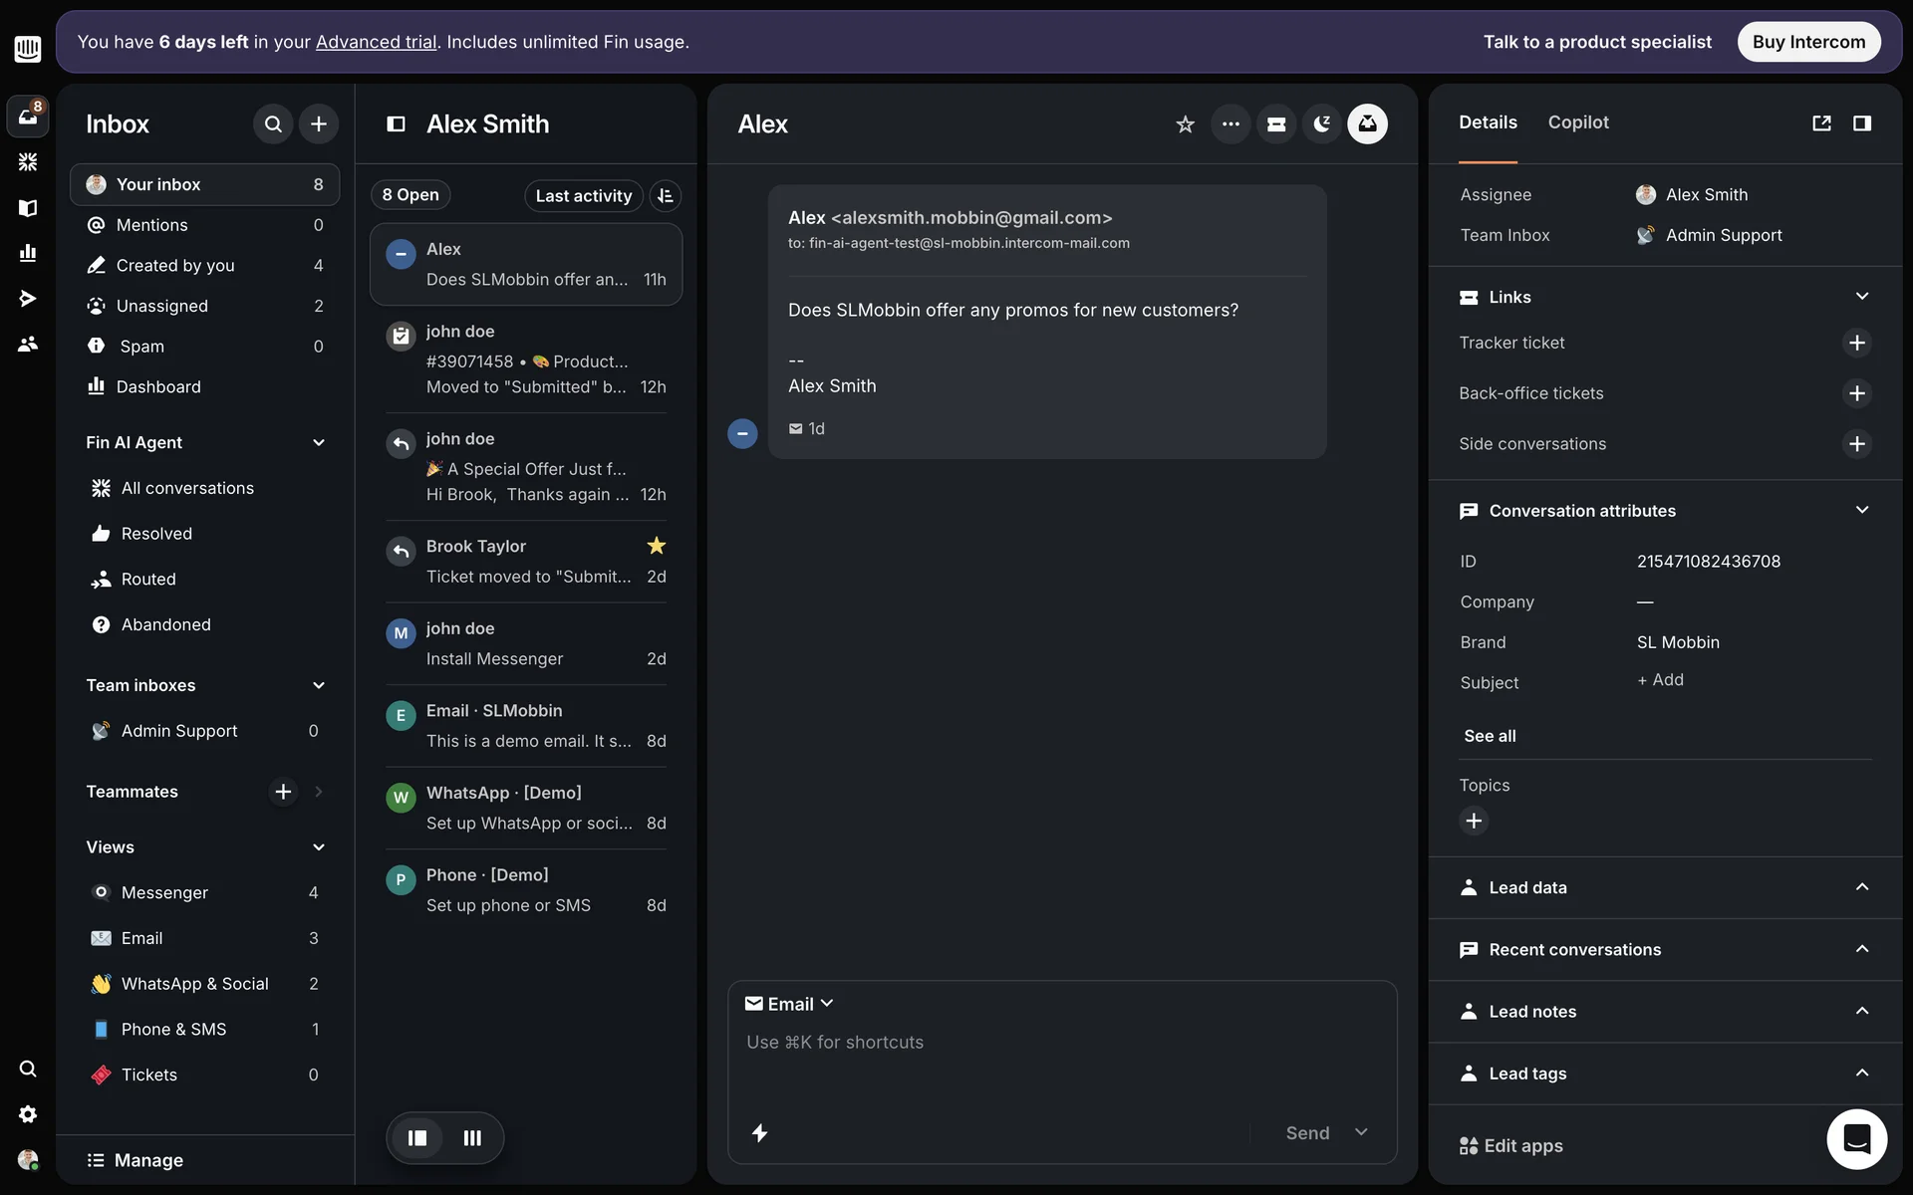Star the Alex conversation
The image size is (1913, 1195).
(x=1185, y=124)
